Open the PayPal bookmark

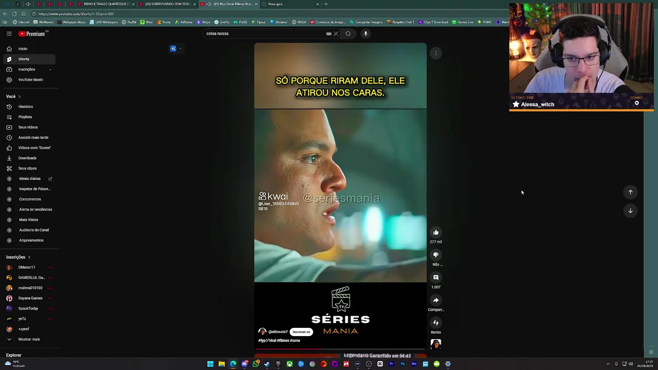(x=129, y=22)
